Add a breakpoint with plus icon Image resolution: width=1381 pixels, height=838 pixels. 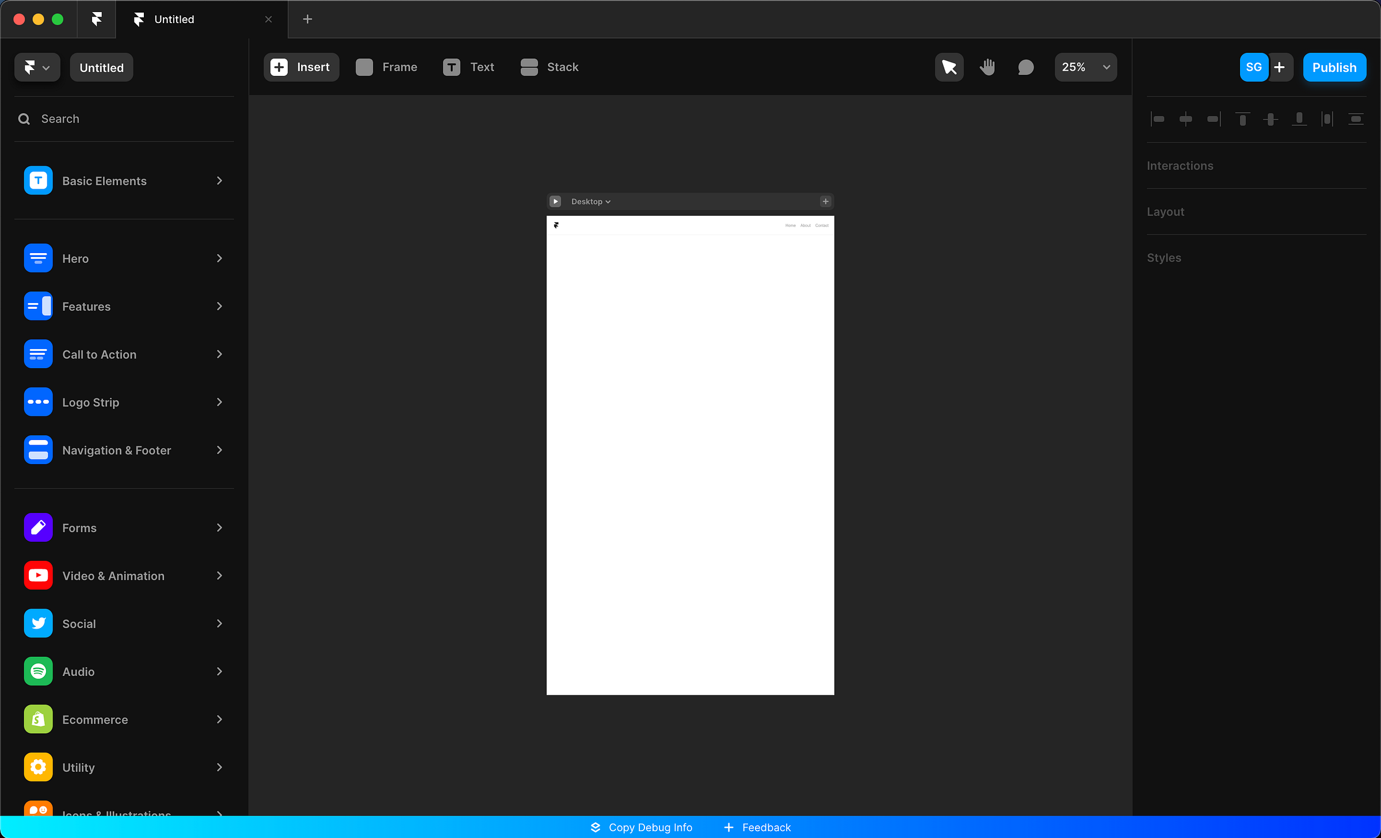pyautogui.click(x=825, y=201)
